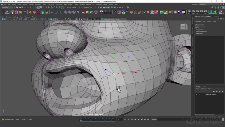Click the MASK shelf tool icon

point(166,12)
